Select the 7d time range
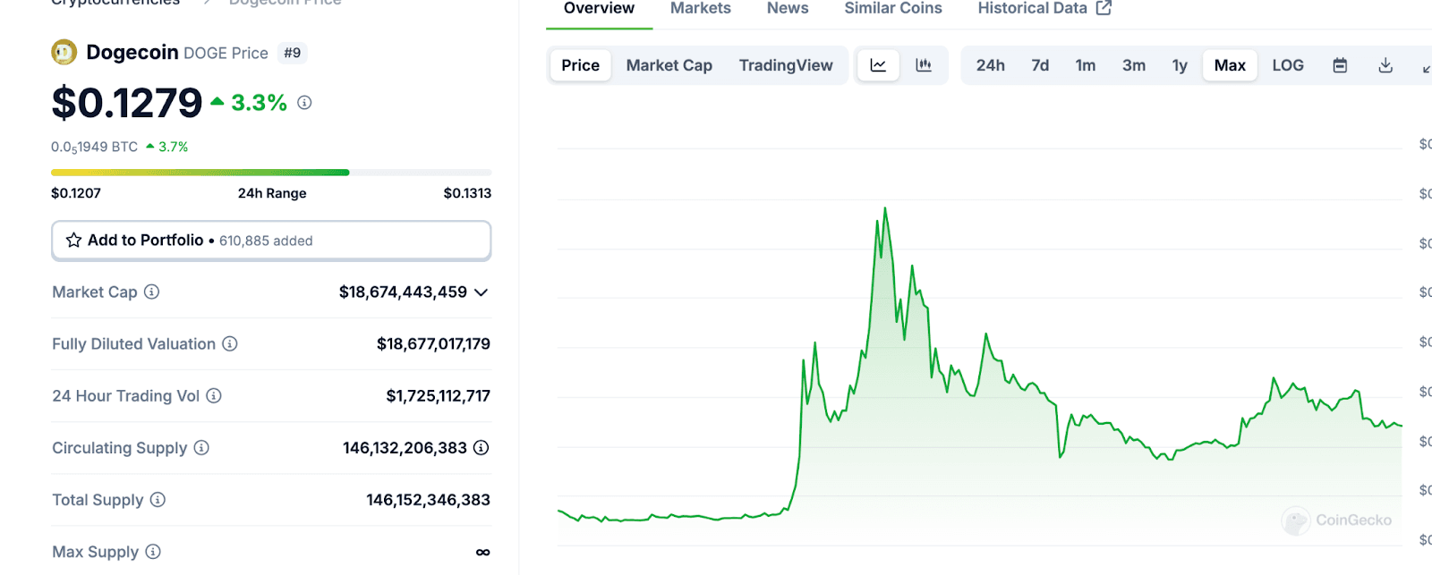1432x575 pixels. [1040, 65]
